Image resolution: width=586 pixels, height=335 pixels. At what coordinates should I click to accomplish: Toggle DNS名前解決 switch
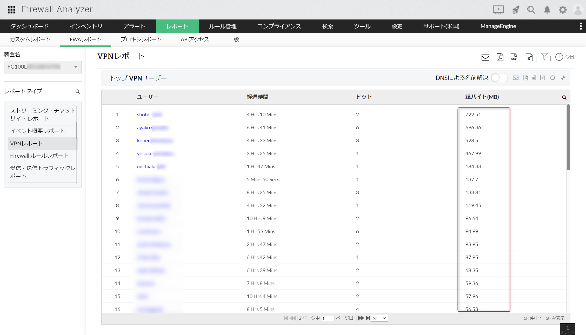[499, 78]
